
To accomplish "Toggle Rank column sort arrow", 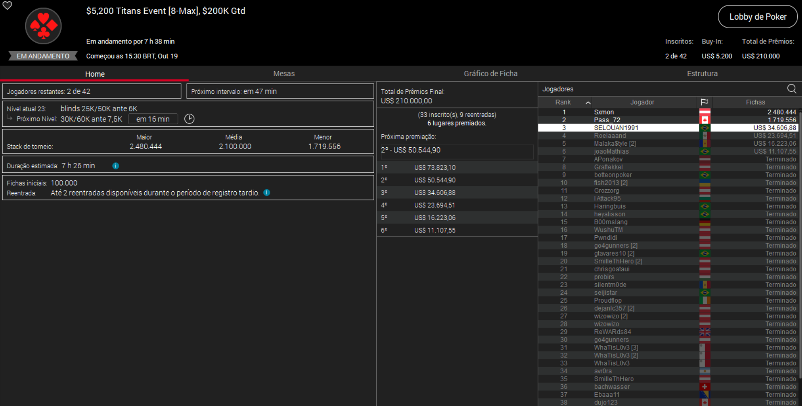I will (588, 103).
